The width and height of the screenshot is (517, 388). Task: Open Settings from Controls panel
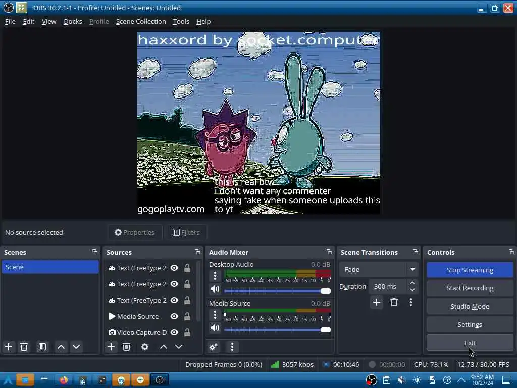[470, 325]
